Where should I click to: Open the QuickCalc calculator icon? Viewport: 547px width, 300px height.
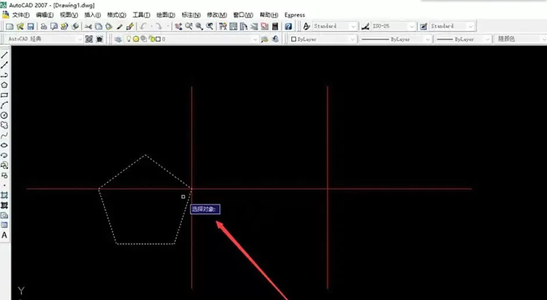(x=275, y=26)
